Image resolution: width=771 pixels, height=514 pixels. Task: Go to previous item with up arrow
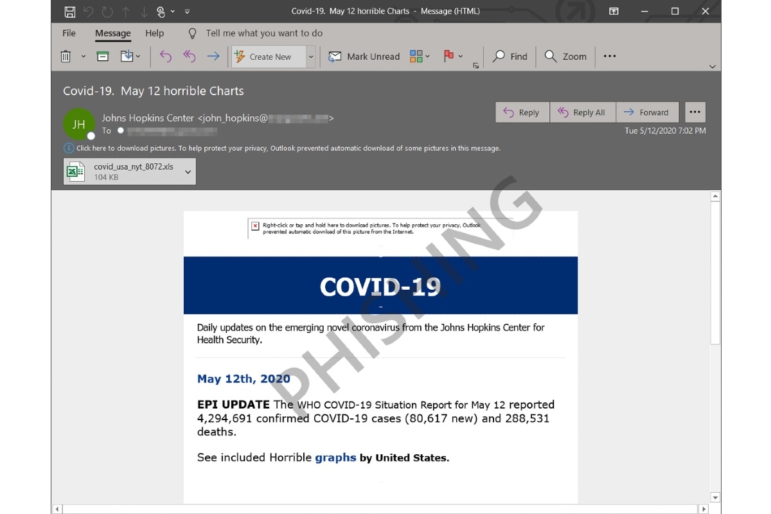[125, 12]
